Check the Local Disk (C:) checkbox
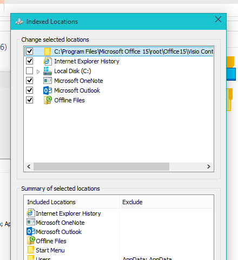The height and width of the screenshot is (260, 238). pyautogui.click(x=29, y=71)
